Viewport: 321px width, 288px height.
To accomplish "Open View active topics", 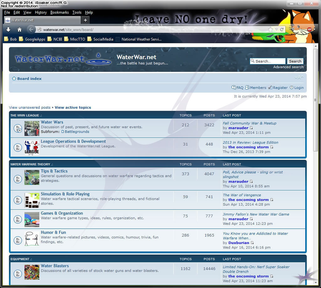I will [73, 108].
